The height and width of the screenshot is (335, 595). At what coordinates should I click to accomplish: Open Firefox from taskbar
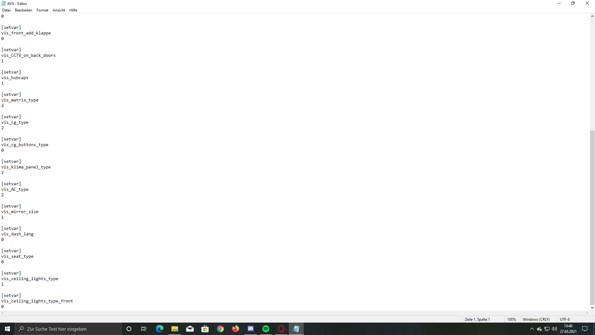coord(236,329)
